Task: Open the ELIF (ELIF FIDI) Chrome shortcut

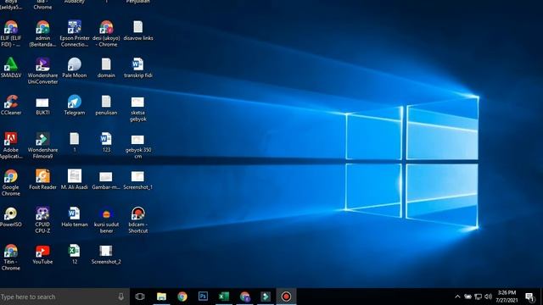Action: (x=11, y=34)
